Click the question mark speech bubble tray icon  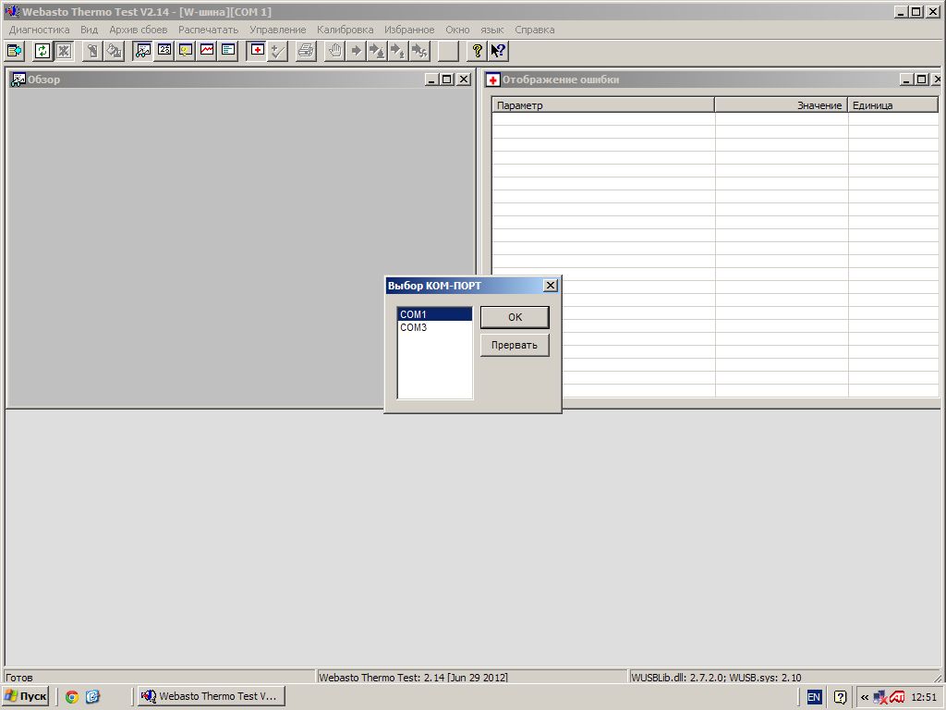click(x=840, y=697)
